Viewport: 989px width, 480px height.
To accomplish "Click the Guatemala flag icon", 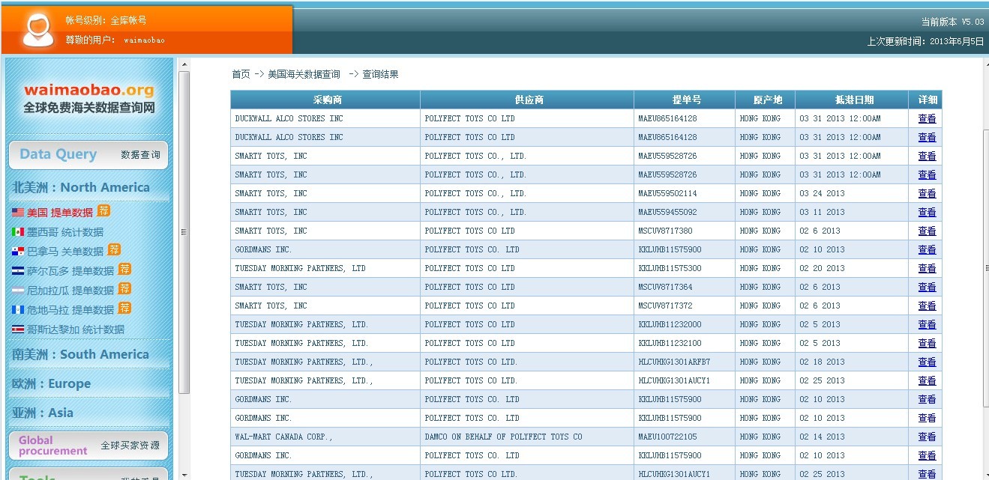I will pyautogui.click(x=18, y=310).
